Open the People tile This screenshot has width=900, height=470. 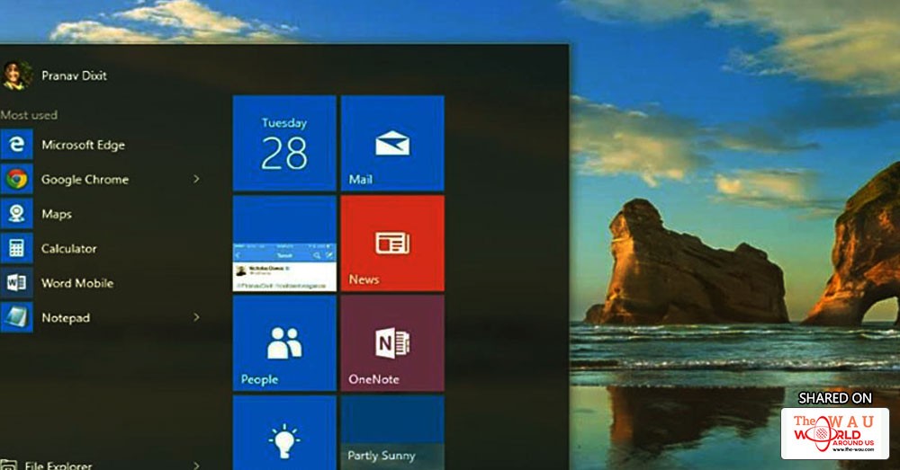[x=284, y=343]
